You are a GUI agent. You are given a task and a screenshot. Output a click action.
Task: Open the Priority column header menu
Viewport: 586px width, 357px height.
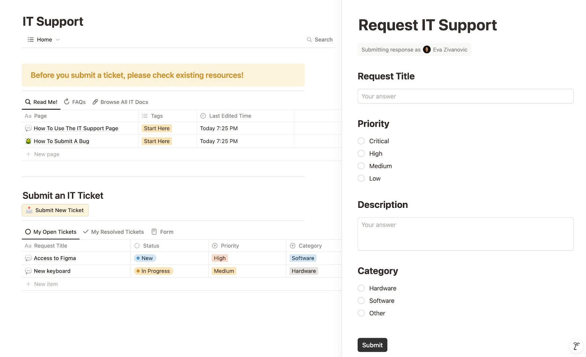(230, 246)
